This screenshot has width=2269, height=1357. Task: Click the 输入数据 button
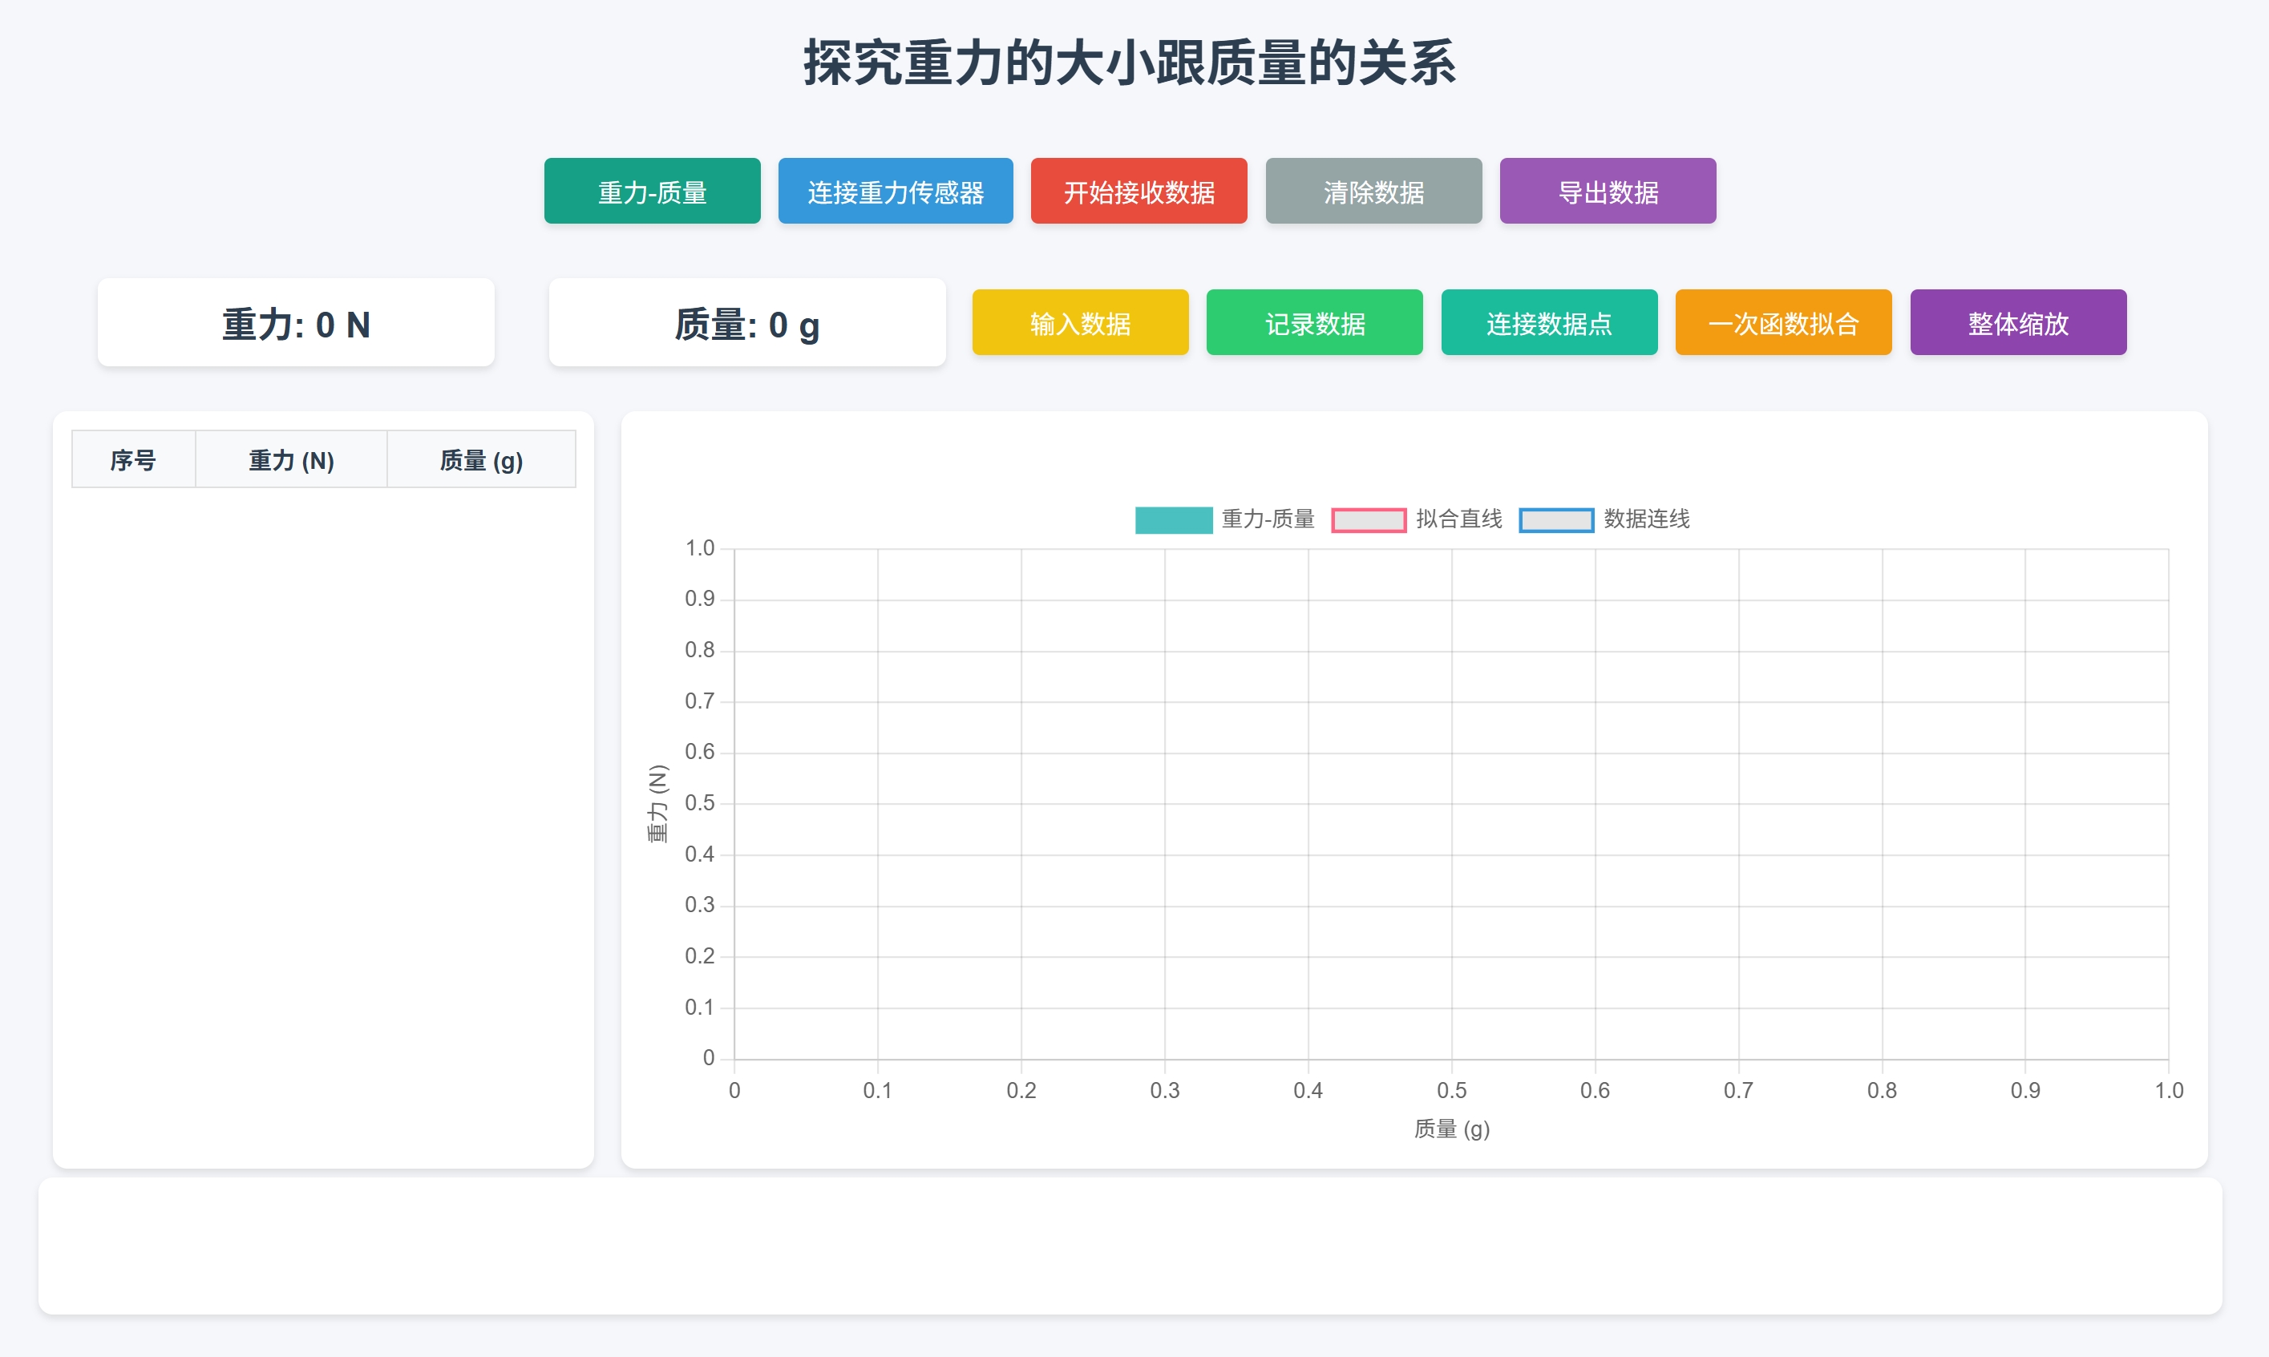pyautogui.click(x=1080, y=322)
